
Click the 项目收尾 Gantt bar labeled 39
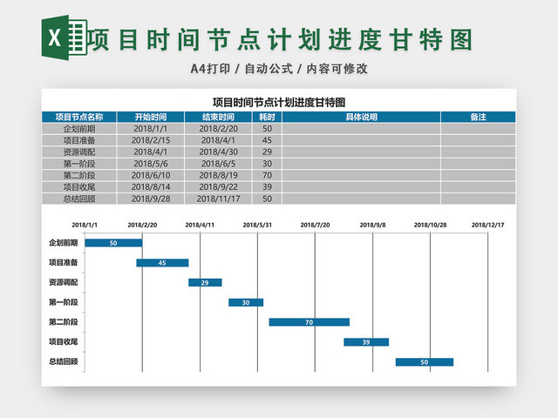tap(366, 342)
